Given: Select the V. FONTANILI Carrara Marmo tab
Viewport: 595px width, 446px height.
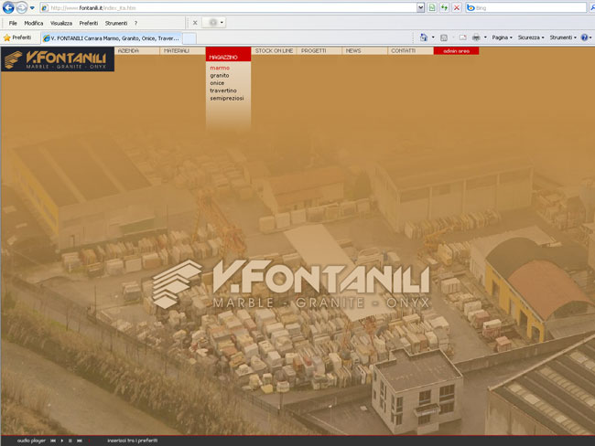Looking at the screenshot, I should tap(111, 38).
